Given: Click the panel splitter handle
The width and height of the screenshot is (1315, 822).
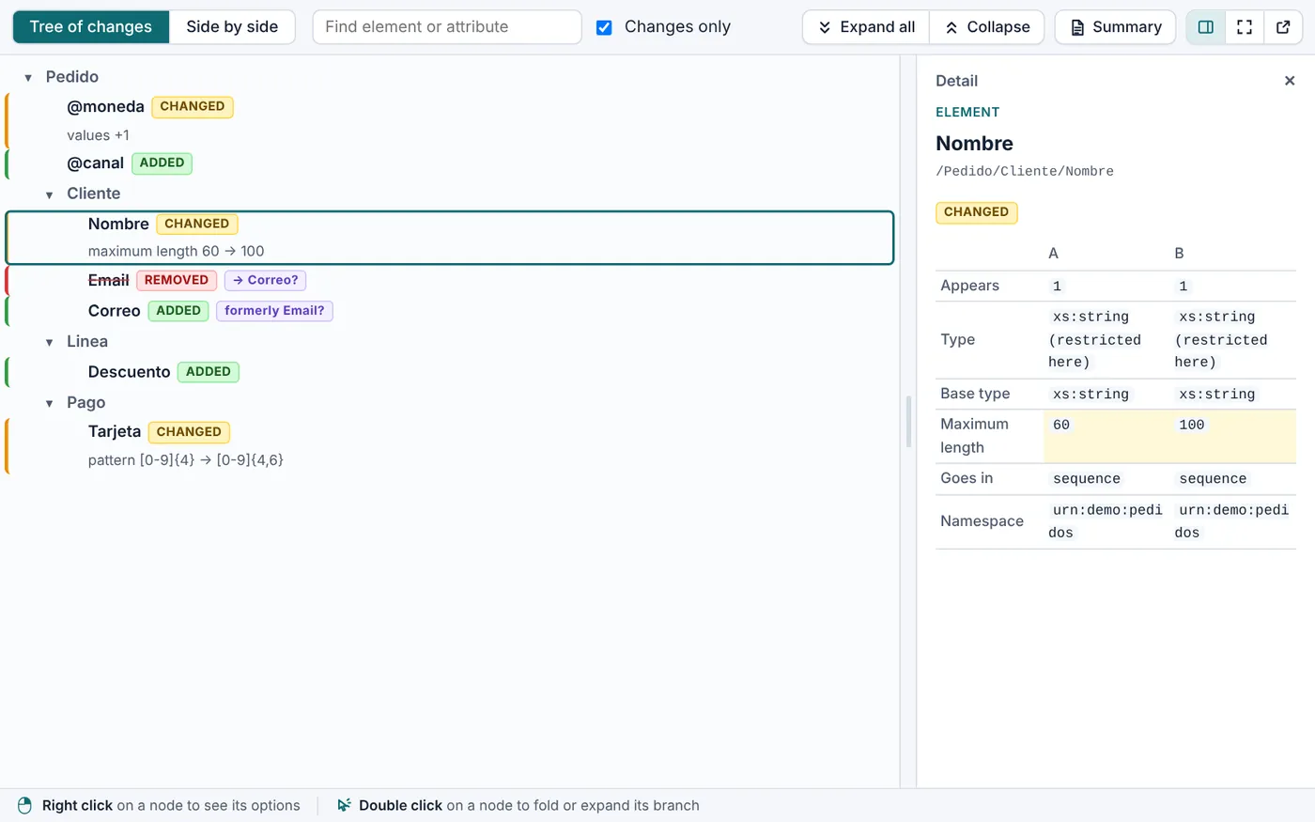Looking at the screenshot, I should [908, 422].
